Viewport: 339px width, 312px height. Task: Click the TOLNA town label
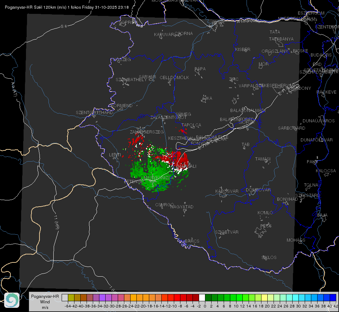click(311, 185)
